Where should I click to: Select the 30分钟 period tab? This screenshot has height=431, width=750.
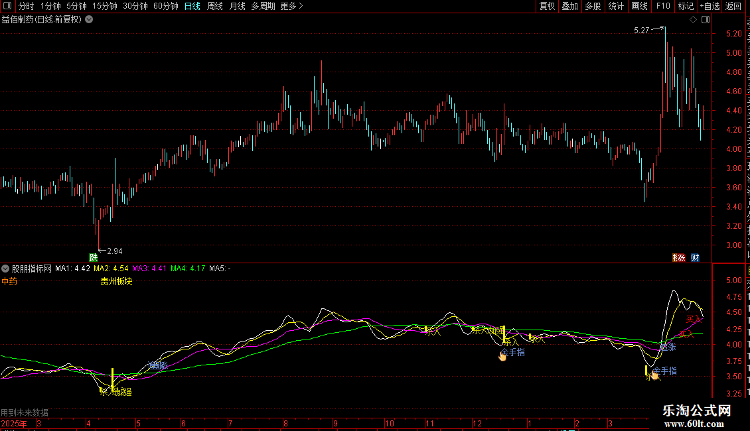pyautogui.click(x=135, y=6)
